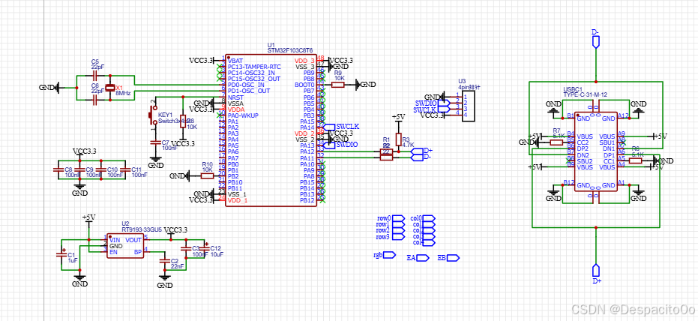Click the U2 RT9193 regulator body
The height and width of the screenshot is (321, 698).
pyautogui.click(x=124, y=246)
